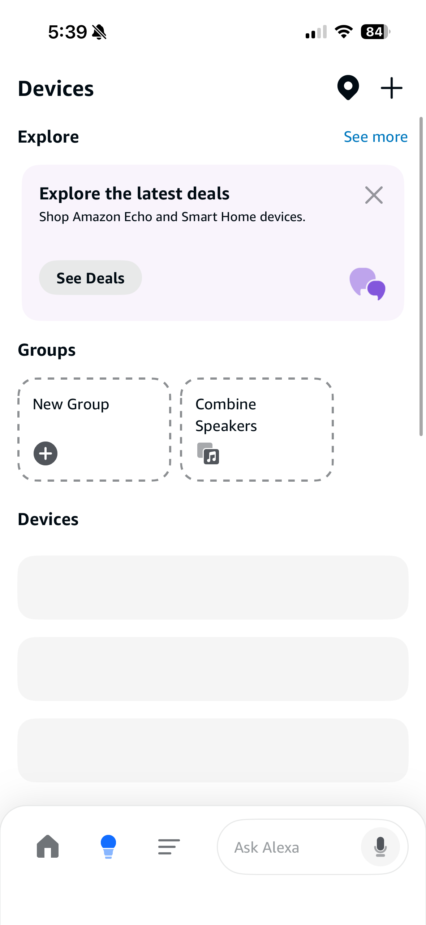Viewport: 426px width, 925px height.
Task: Tap the third loading device placeholder
Action: [213, 750]
